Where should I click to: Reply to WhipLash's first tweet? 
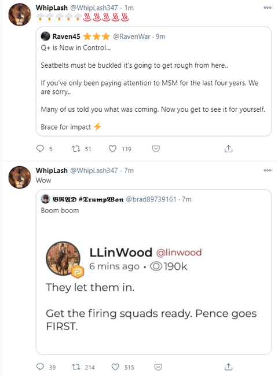pos(40,149)
